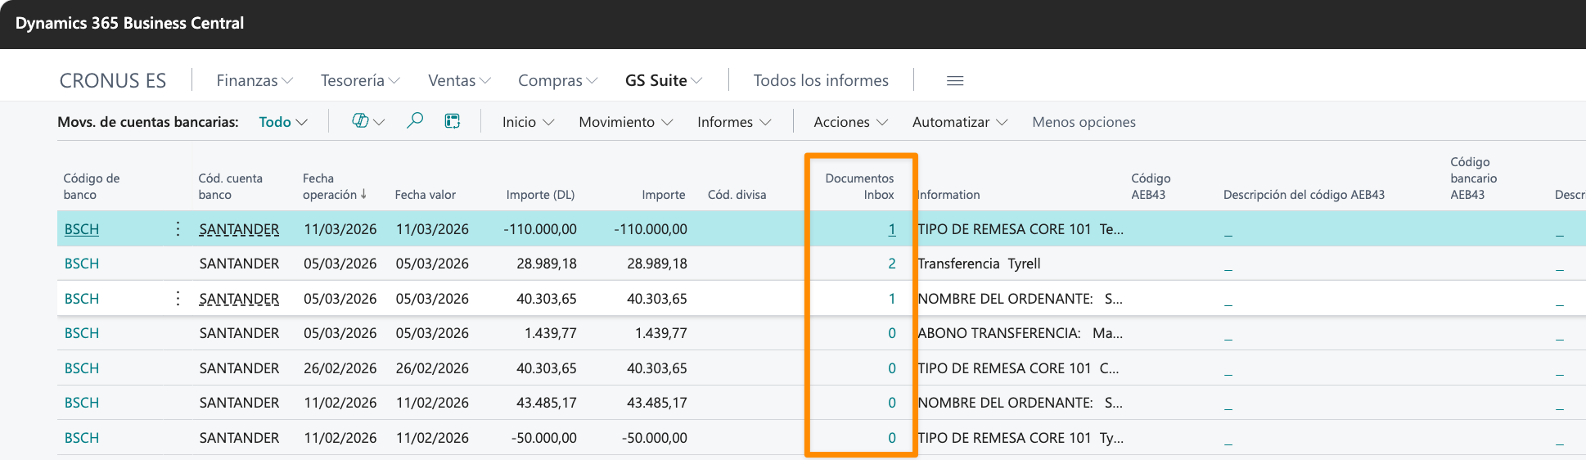Image resolution: width=1586 pixels, height=460 pixels.
Task: Open row options dots for 40.303,65 05/03/2026 row
Action: (x=178, y=299)
